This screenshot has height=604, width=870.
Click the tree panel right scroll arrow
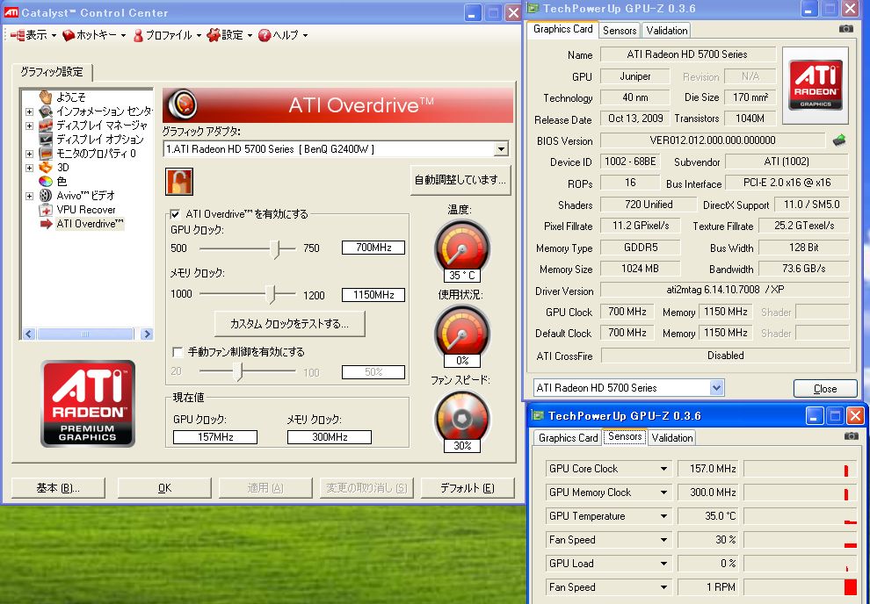coord(147,334)
